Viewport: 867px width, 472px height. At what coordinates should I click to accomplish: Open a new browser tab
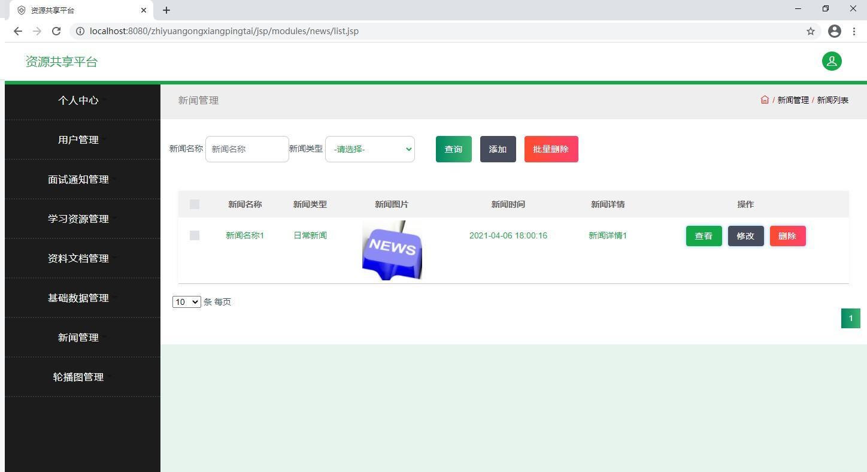tap(166, 10)
